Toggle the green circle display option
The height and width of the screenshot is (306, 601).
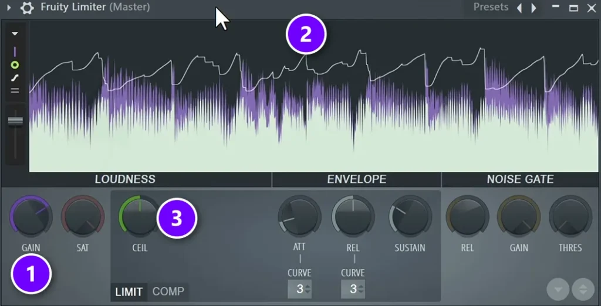(15, 65)
